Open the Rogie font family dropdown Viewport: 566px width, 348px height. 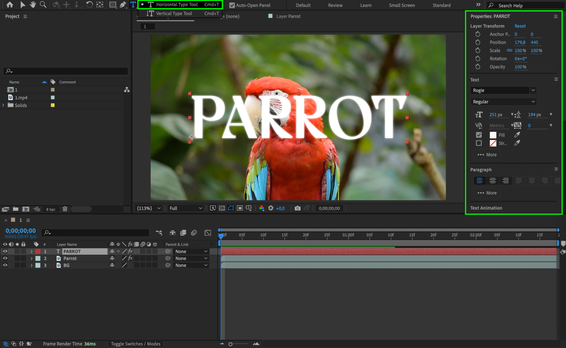pos(533,90)
